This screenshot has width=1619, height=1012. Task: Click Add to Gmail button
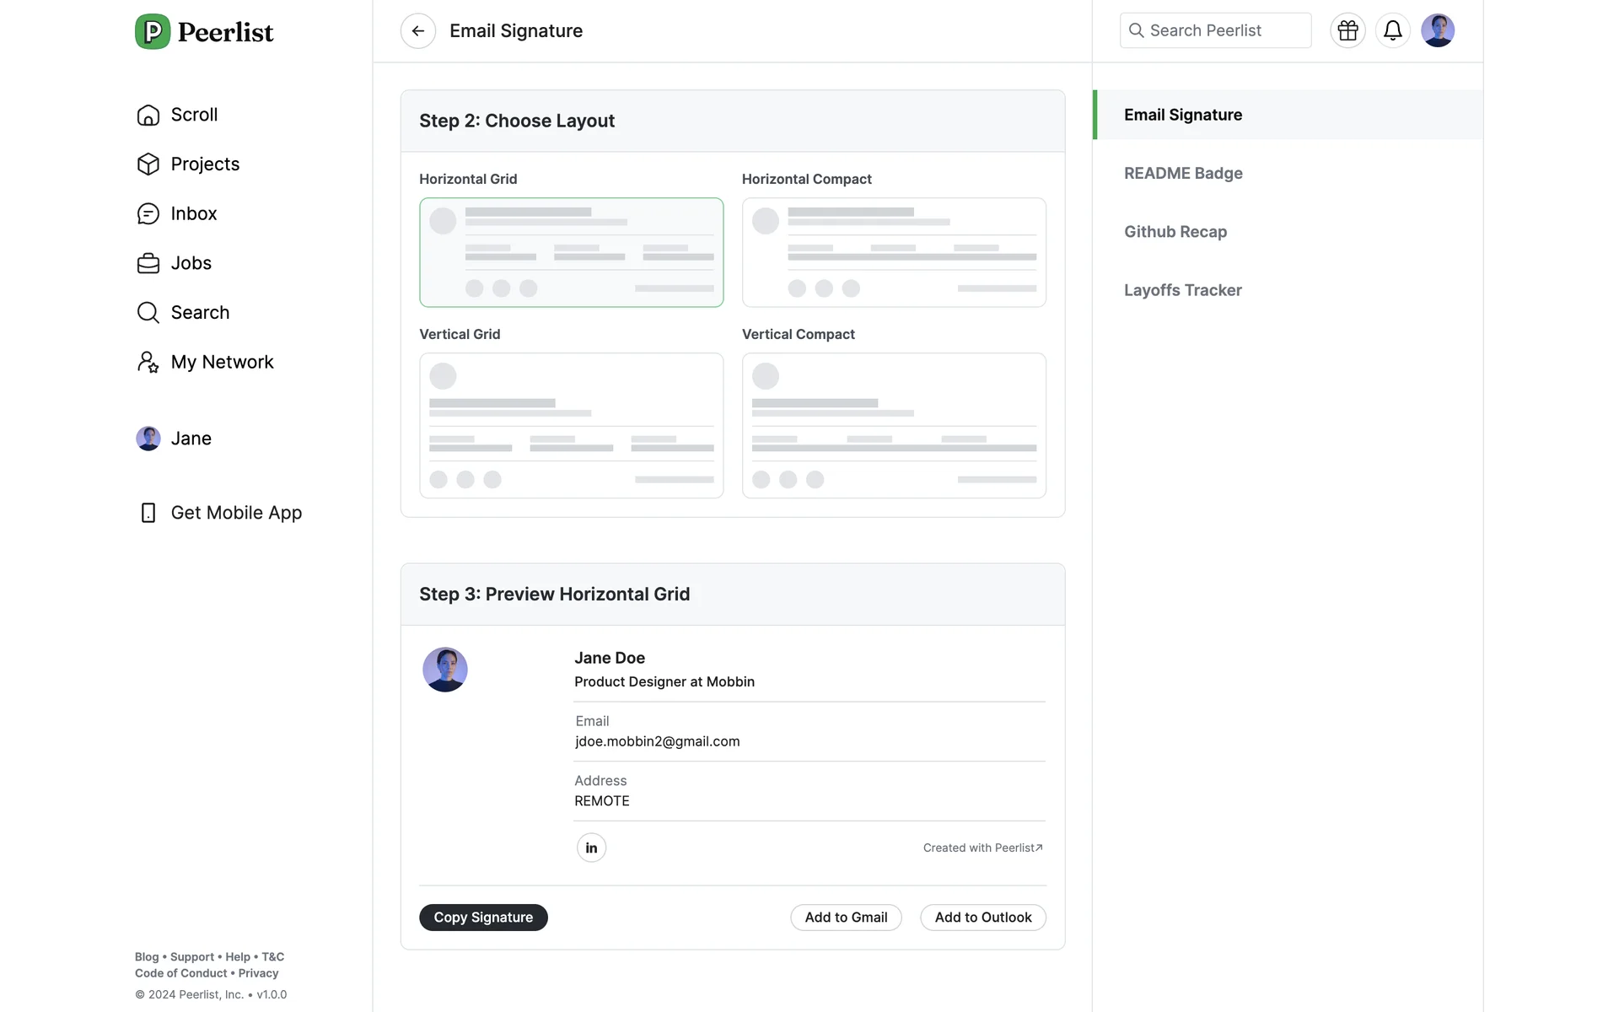pos(846,918)
